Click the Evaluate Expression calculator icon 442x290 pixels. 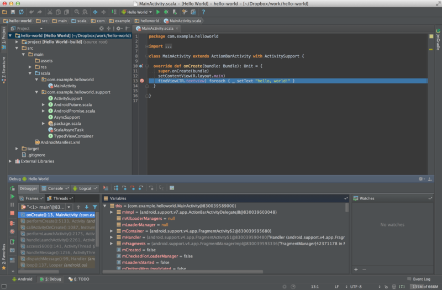[x=172, y=188]
